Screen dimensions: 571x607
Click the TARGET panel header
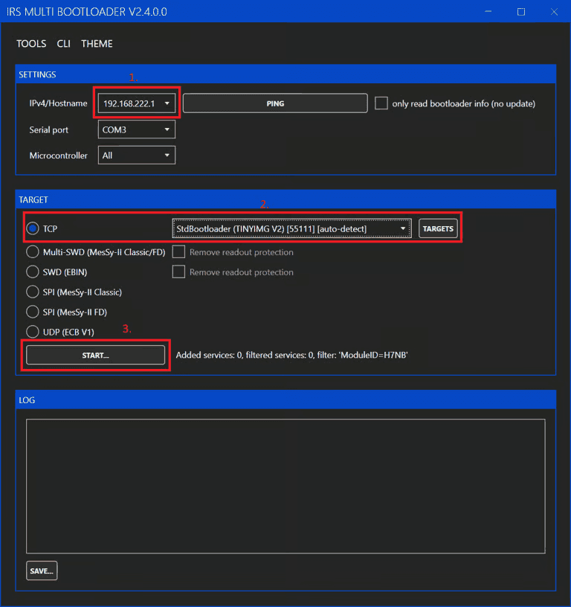(285, 199)
